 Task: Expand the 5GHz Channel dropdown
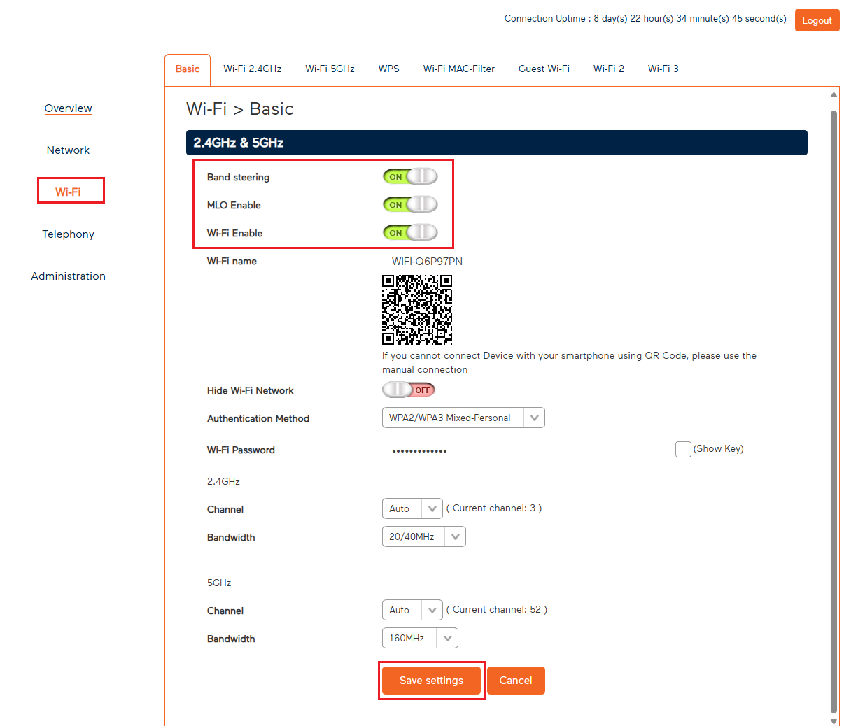click(432, 609)
